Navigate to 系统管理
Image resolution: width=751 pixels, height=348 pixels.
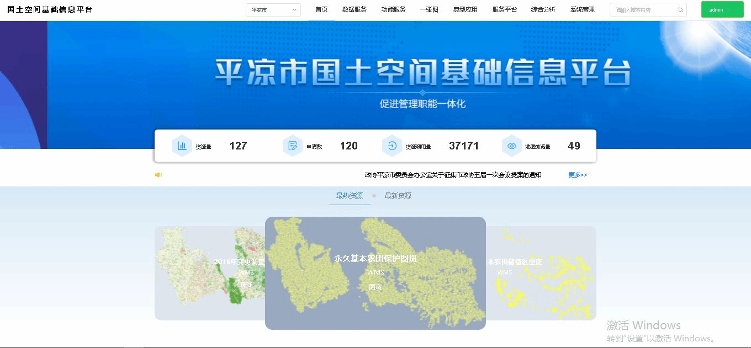[582, 9]
